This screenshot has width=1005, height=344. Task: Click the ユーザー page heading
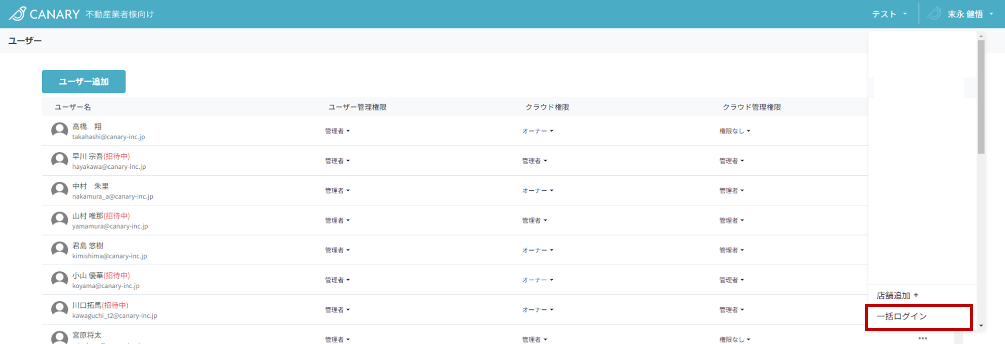[25, 41]
